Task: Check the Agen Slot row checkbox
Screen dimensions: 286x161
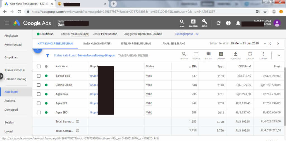Action: 39,103
